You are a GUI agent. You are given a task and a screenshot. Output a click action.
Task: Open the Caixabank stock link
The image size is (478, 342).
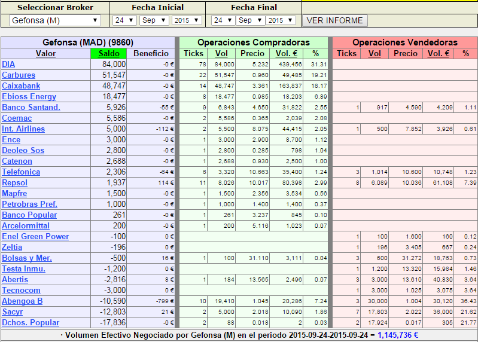21,86
